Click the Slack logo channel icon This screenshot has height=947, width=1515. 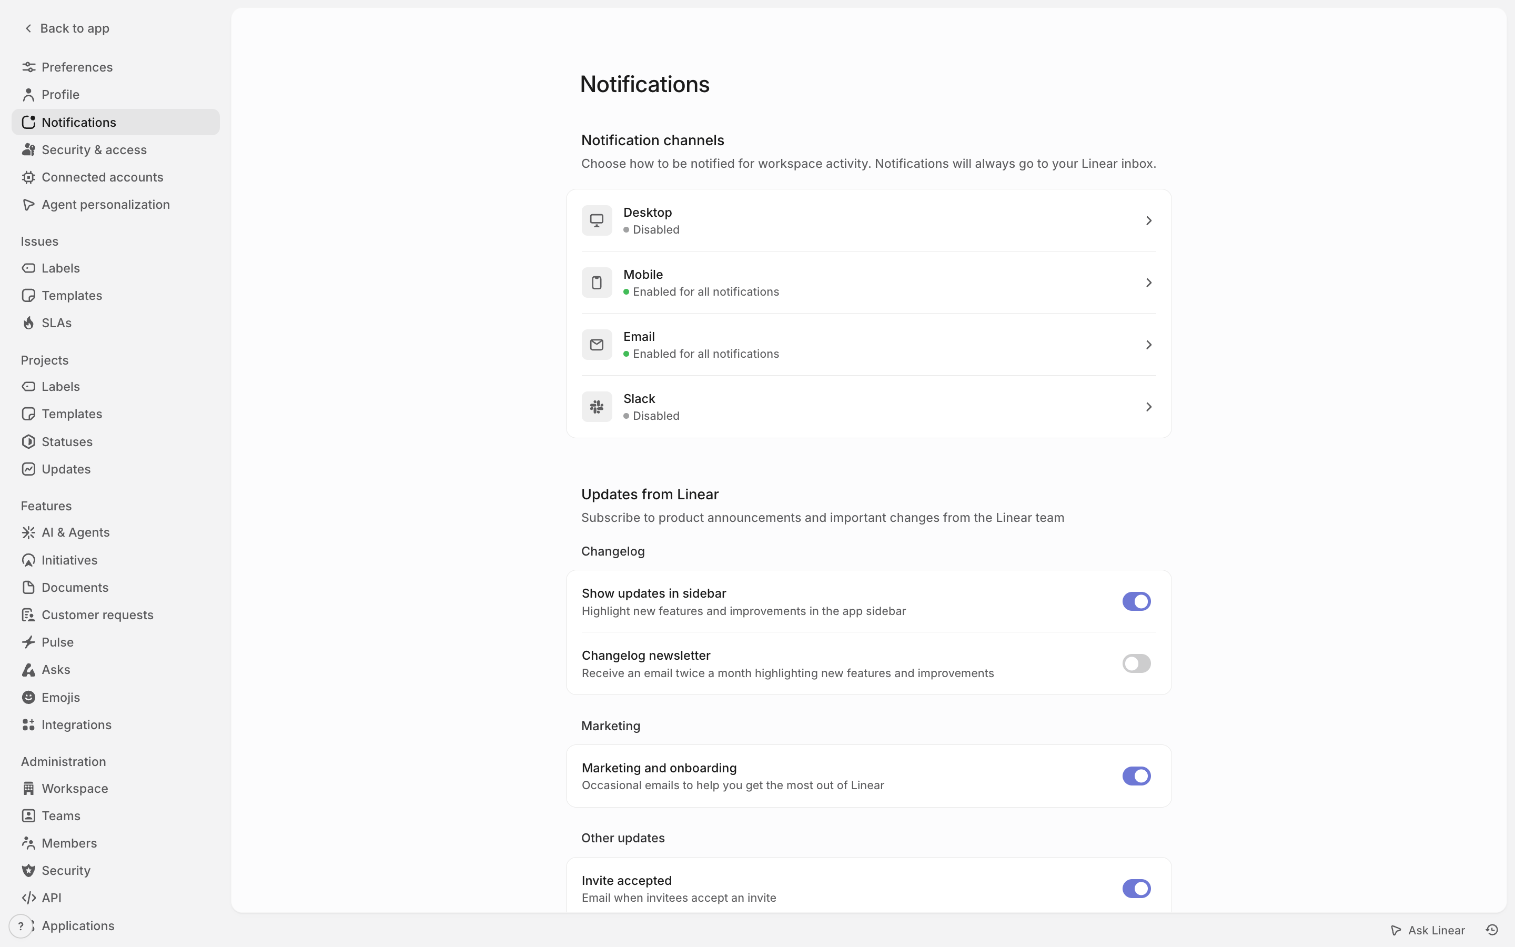tap(597, 407)
